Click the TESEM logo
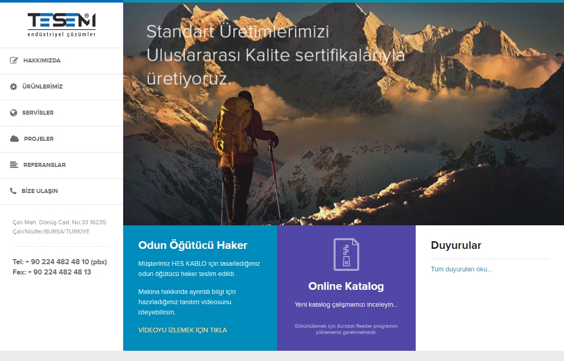This screenshot has height=361, width=564. pos(62,25)
